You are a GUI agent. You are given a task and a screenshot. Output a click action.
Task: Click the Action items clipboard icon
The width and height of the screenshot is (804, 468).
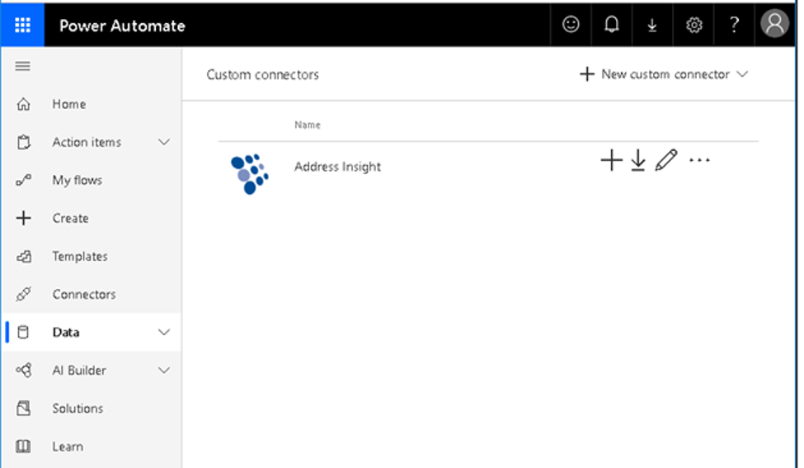24,142
